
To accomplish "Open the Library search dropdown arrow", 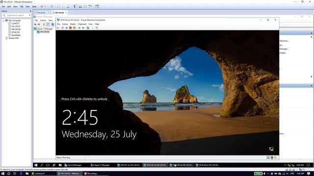I will click(x=29, y=15).
